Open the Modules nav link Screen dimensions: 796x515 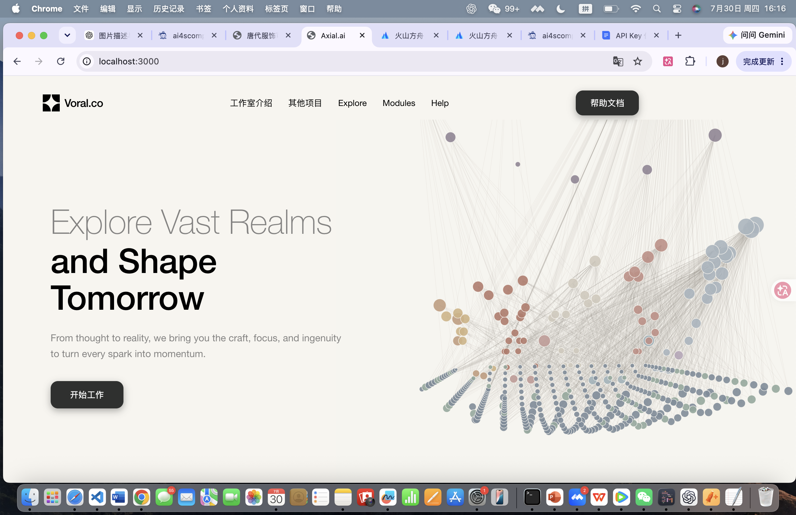pos(399,103)
